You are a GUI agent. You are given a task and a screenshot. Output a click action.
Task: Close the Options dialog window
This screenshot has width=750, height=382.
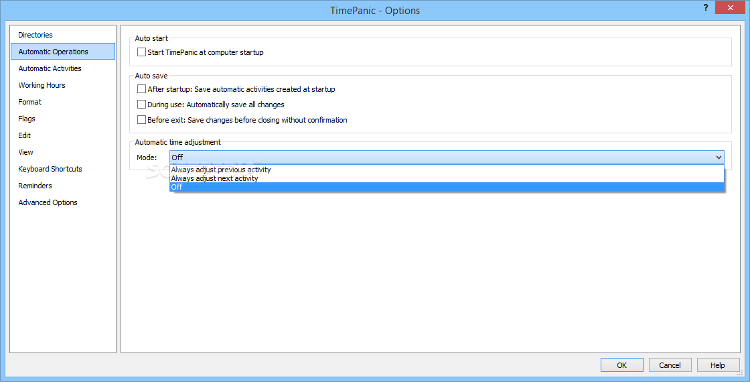tap(731, 8)
